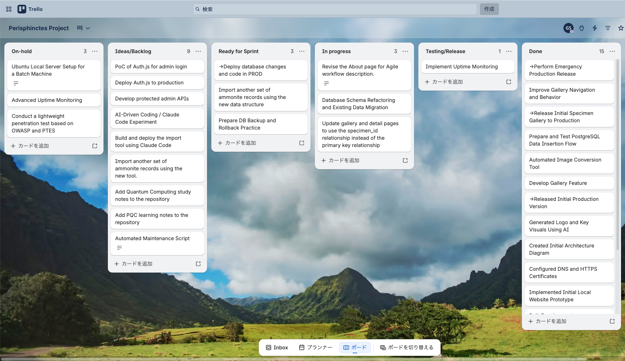625x361 pixels.
Task: Add a card to the On-hold list
Action: (48, 146)
